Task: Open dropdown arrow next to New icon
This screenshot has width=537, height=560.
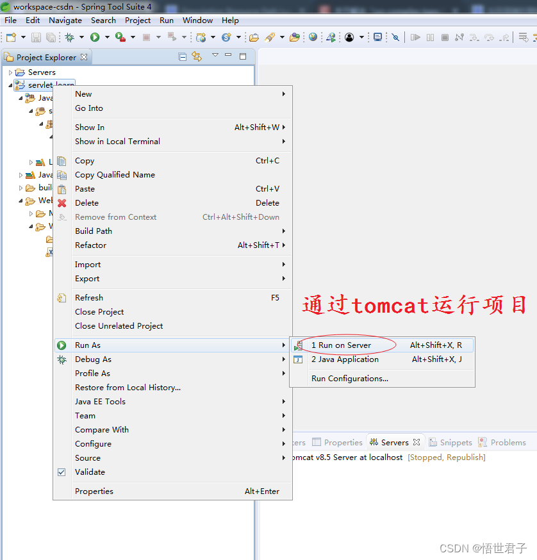Action: 23,37
